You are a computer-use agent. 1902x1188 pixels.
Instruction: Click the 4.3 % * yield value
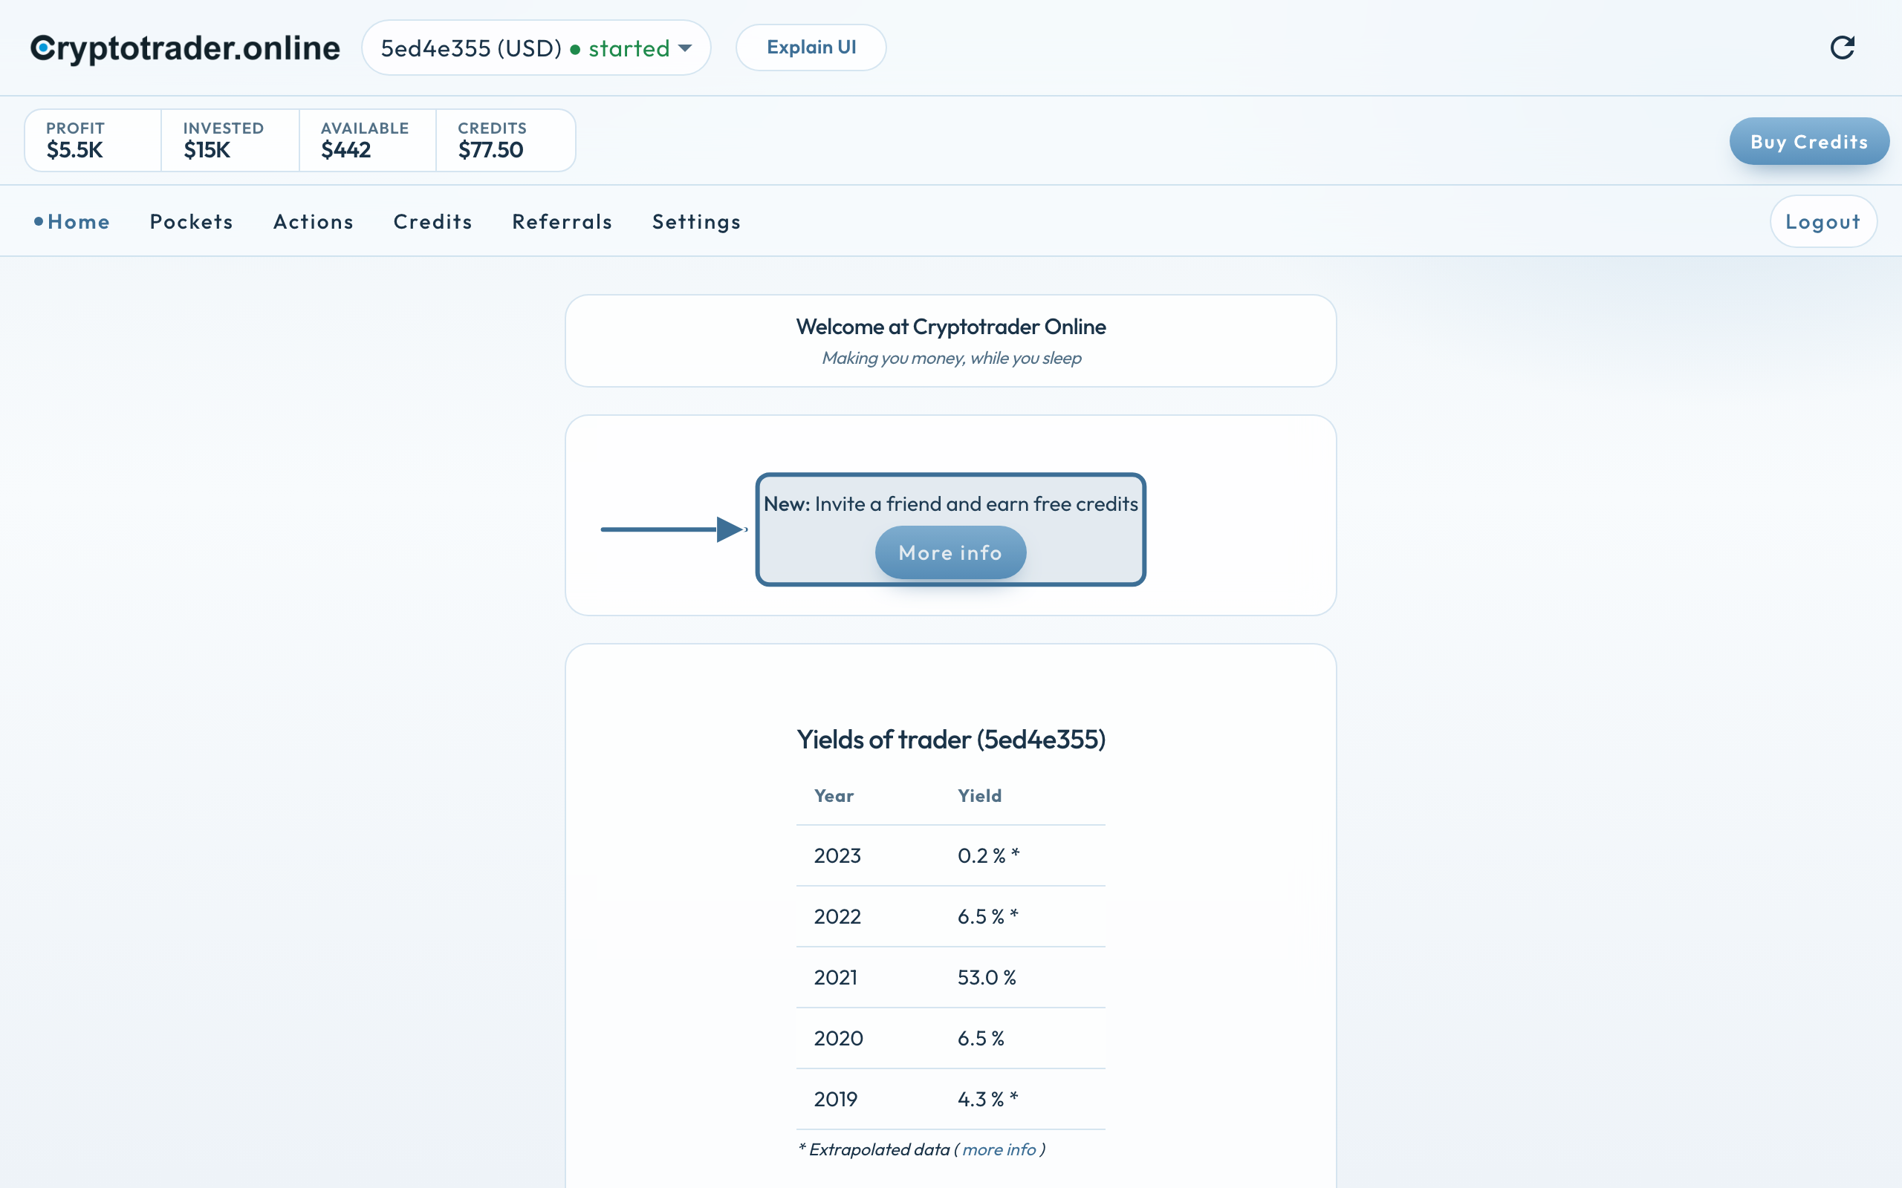(x=988, y=1099)
